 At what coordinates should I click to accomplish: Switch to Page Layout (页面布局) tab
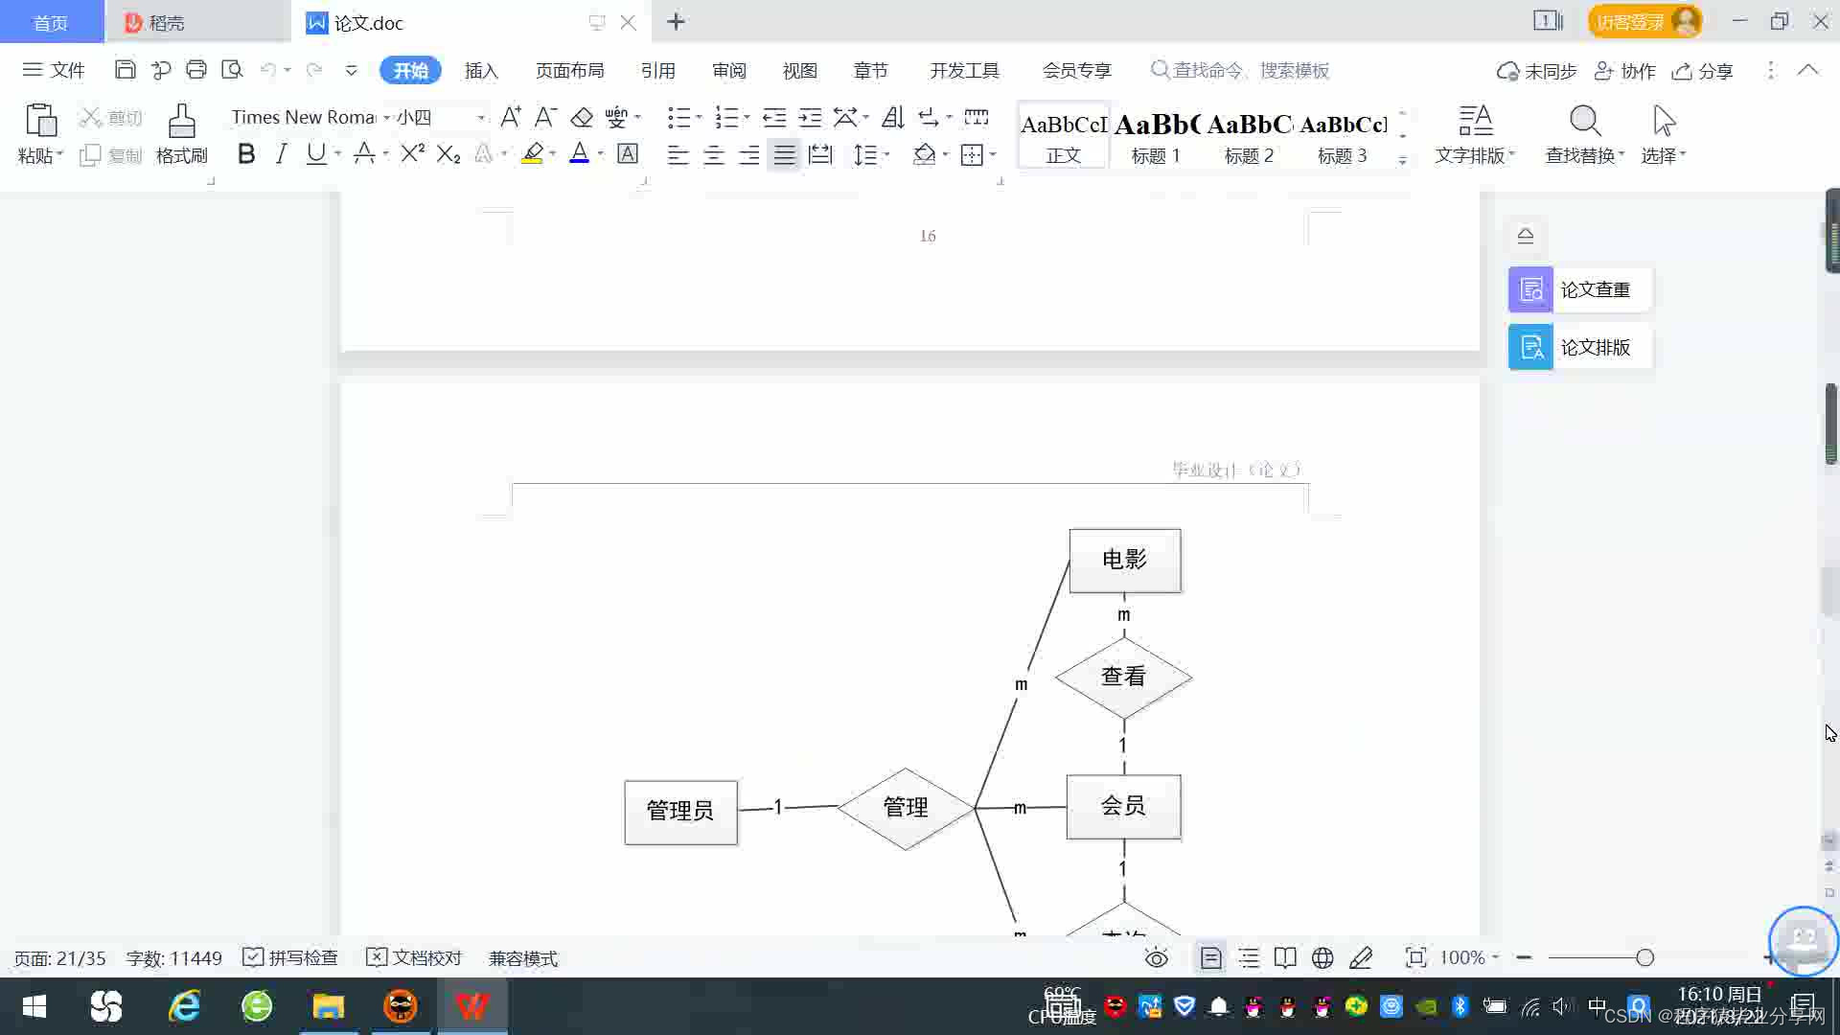click(x=569, y=71)
